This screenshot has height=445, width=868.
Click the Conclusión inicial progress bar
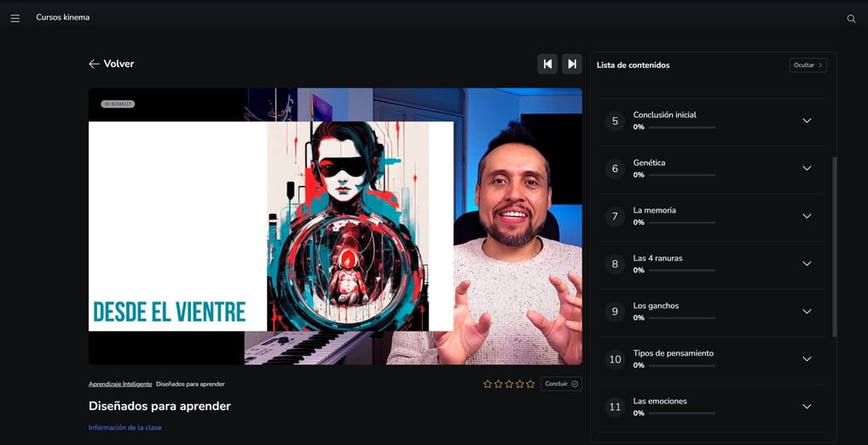coord(682,128)
